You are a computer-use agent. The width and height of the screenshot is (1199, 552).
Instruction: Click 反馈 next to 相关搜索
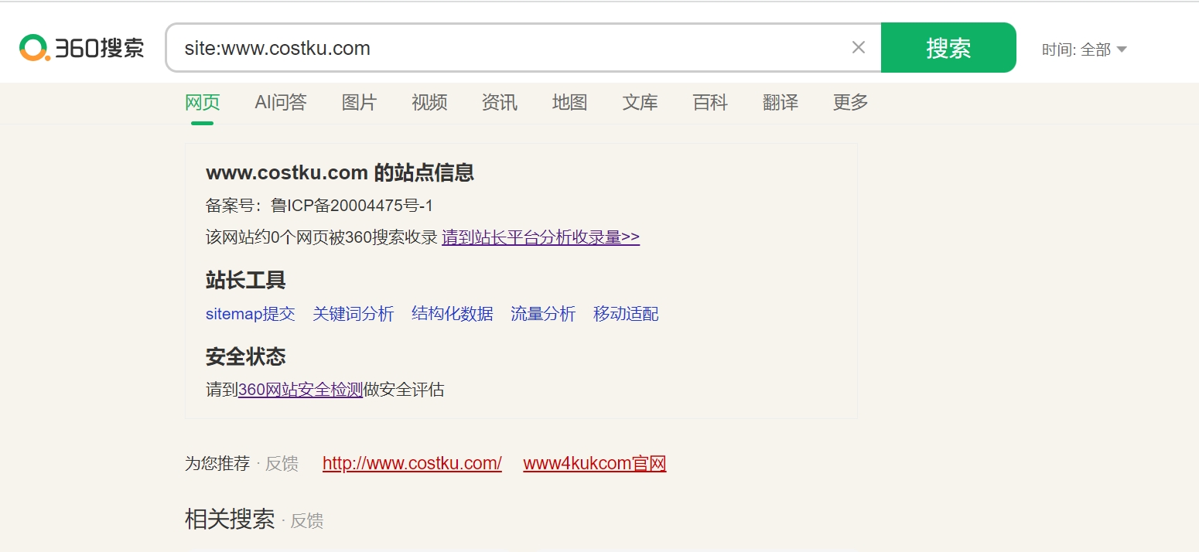click(307, 521)
